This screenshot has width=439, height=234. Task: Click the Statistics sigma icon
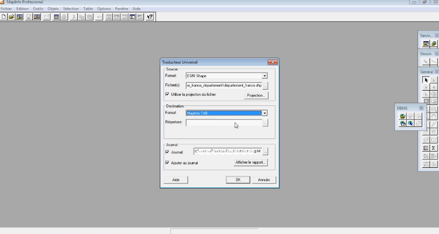434,148
